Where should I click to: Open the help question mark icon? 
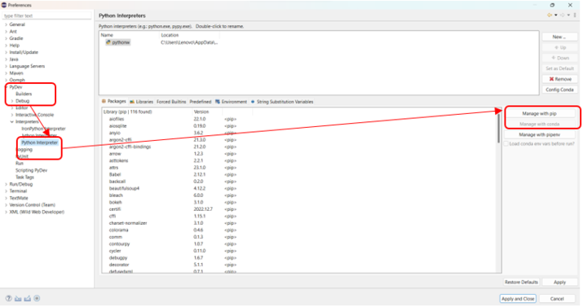(8, 299)
